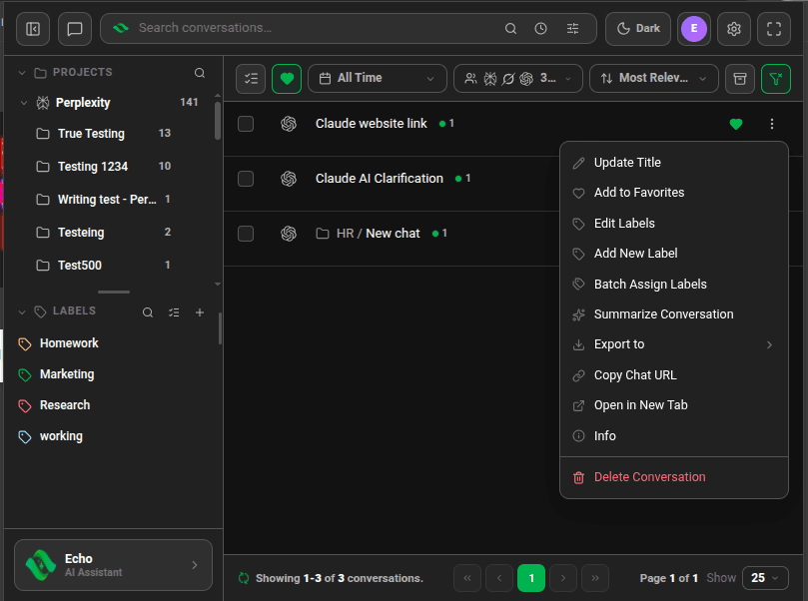The height and width of the screenshot is (601, 808).
Task: Choose Add New Label menu item
Action: (x=674, y=254)
